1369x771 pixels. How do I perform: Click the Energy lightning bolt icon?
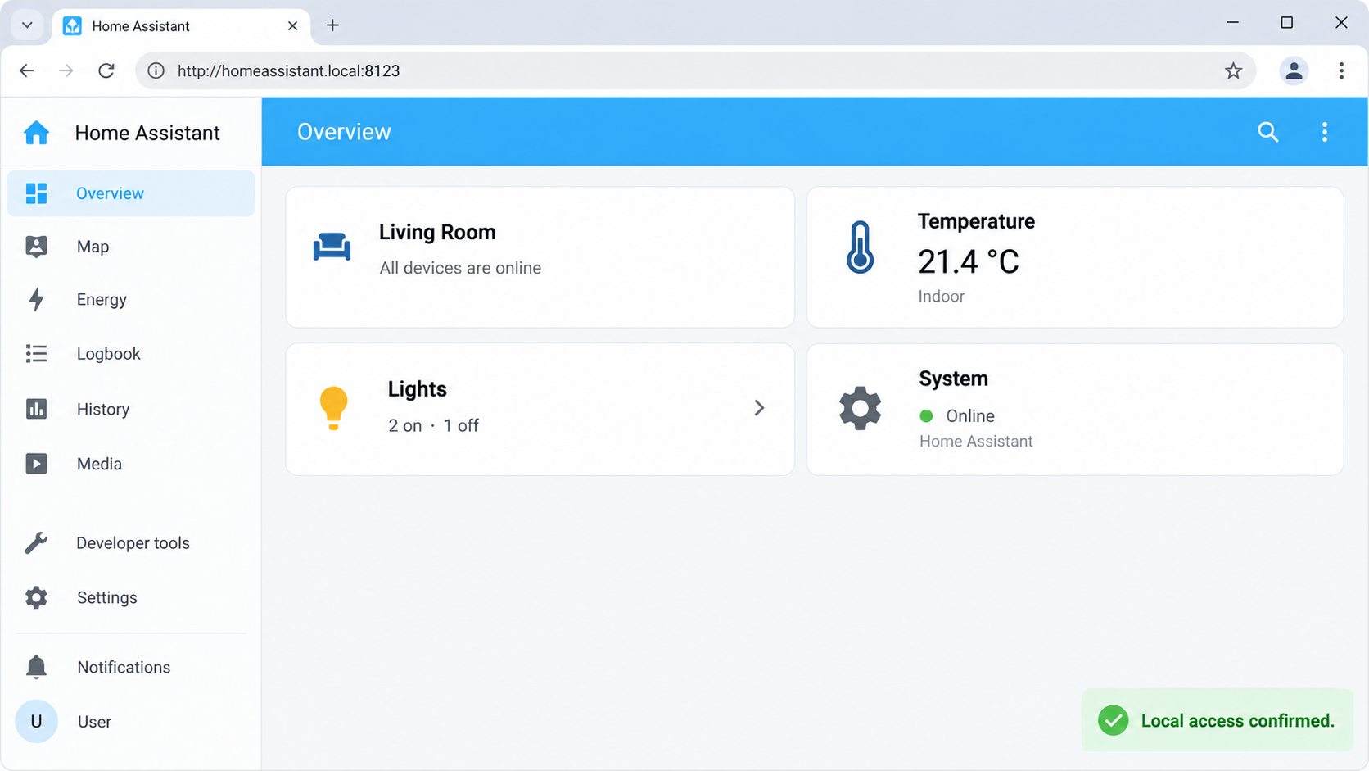tap(36, 299)
